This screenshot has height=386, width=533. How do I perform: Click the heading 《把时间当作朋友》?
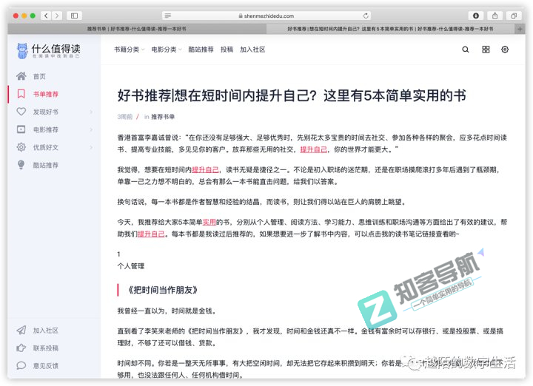click(x=162, y=290)
